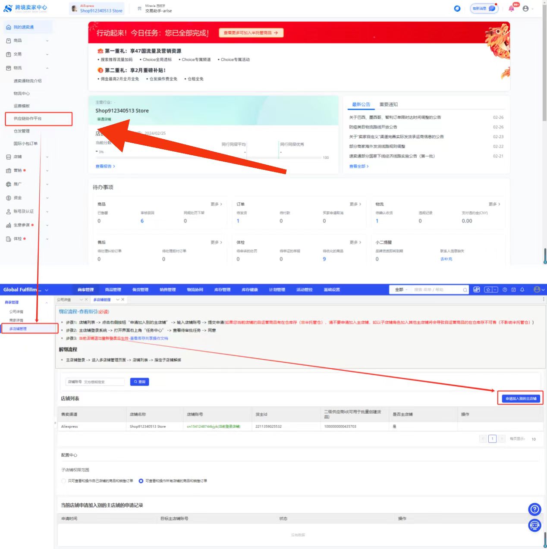Click the 推广 globe icon
547x549 pixels.
pos(9,184)
